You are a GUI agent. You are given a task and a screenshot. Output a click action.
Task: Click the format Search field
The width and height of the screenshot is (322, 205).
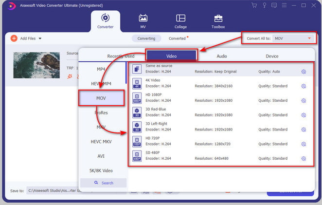pyautogui.click(x=103, y=183)
